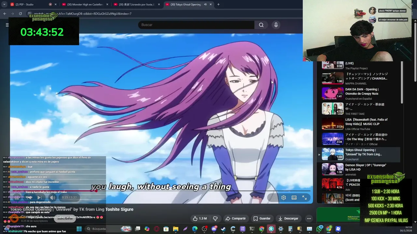Save video with Guardar button

coord(262,218)
